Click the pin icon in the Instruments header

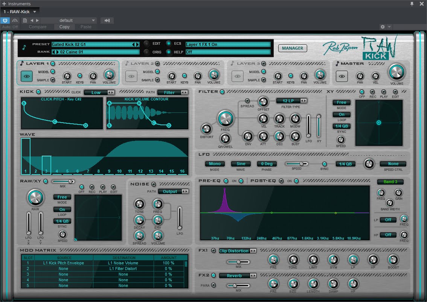412,4
